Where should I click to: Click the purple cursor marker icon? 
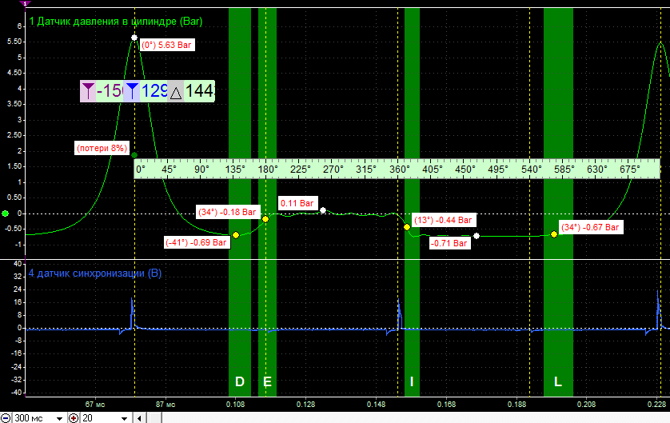click(88, 91)
